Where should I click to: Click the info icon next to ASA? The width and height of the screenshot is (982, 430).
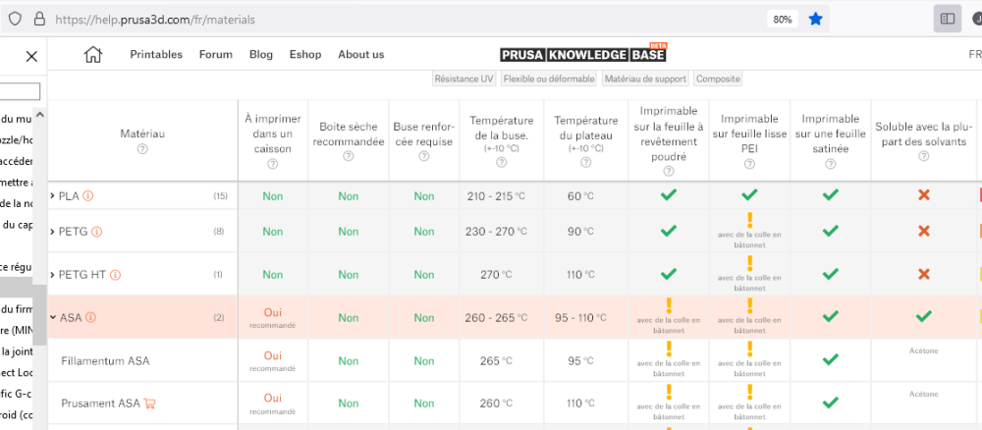point(90,318)
